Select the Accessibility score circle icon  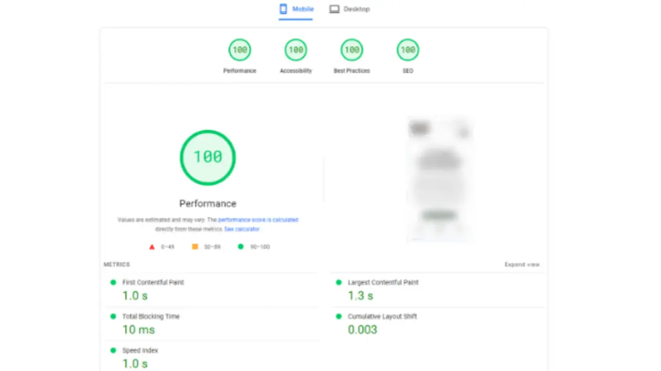pos(296,49)
